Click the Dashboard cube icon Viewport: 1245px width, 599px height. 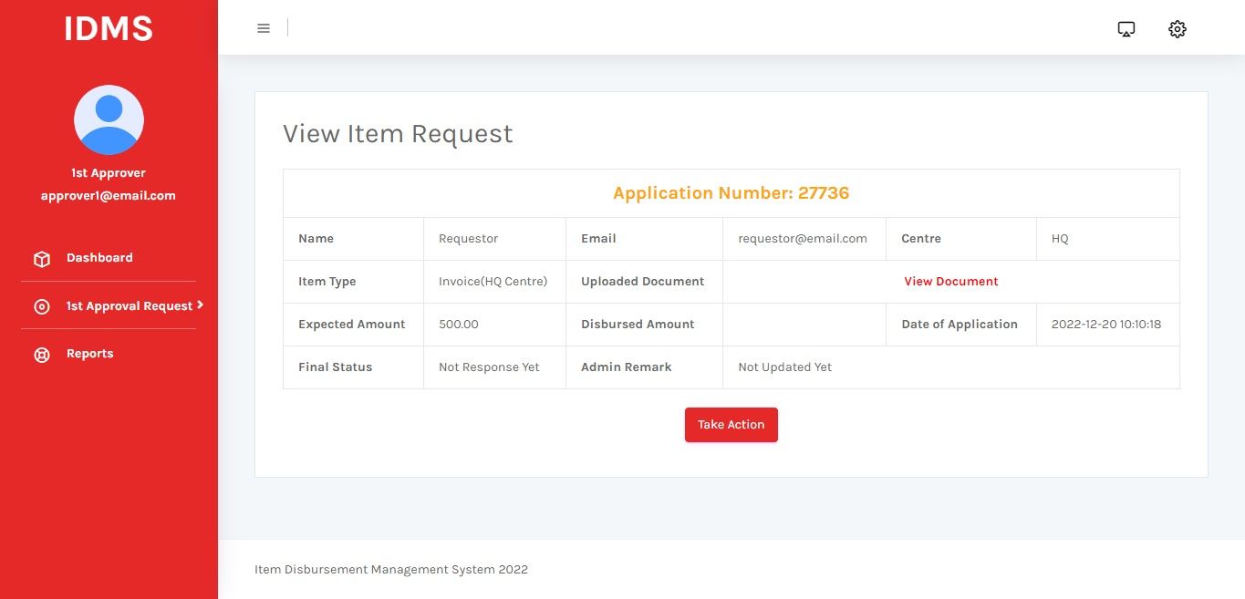(x=41, y=259)
